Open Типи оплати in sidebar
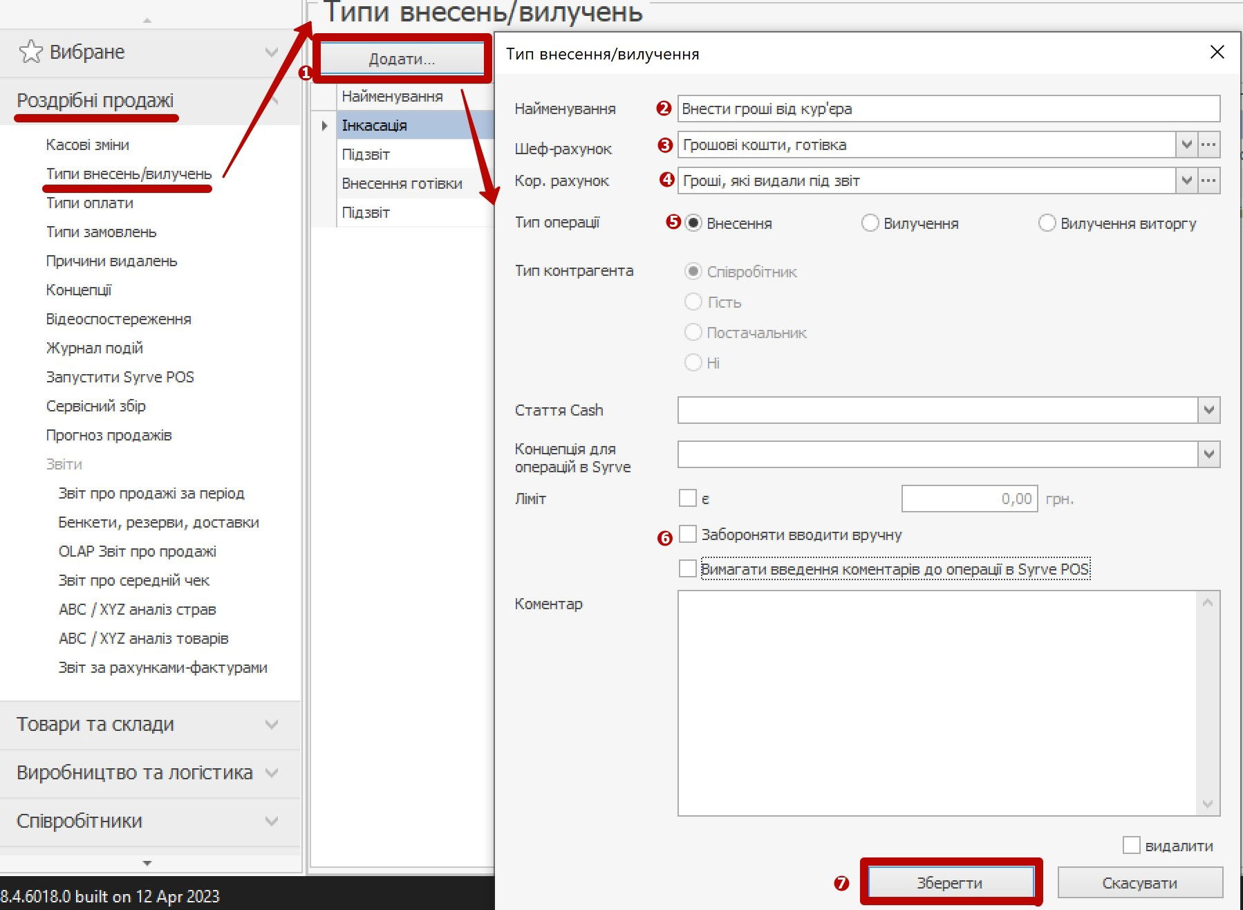1243x910 pixels. [90, 203]
